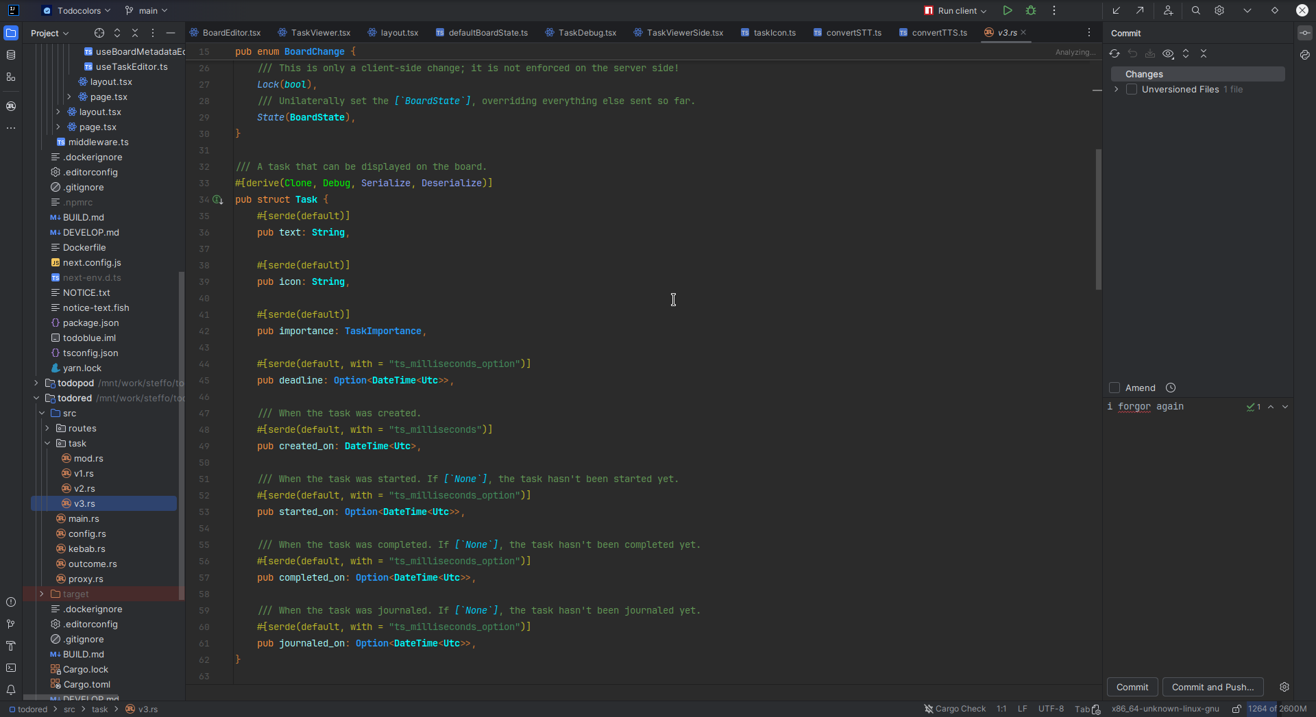Switch to the defaultBoardState.ts tab
Screen dimensions: 1316x717
click(482, 32)
